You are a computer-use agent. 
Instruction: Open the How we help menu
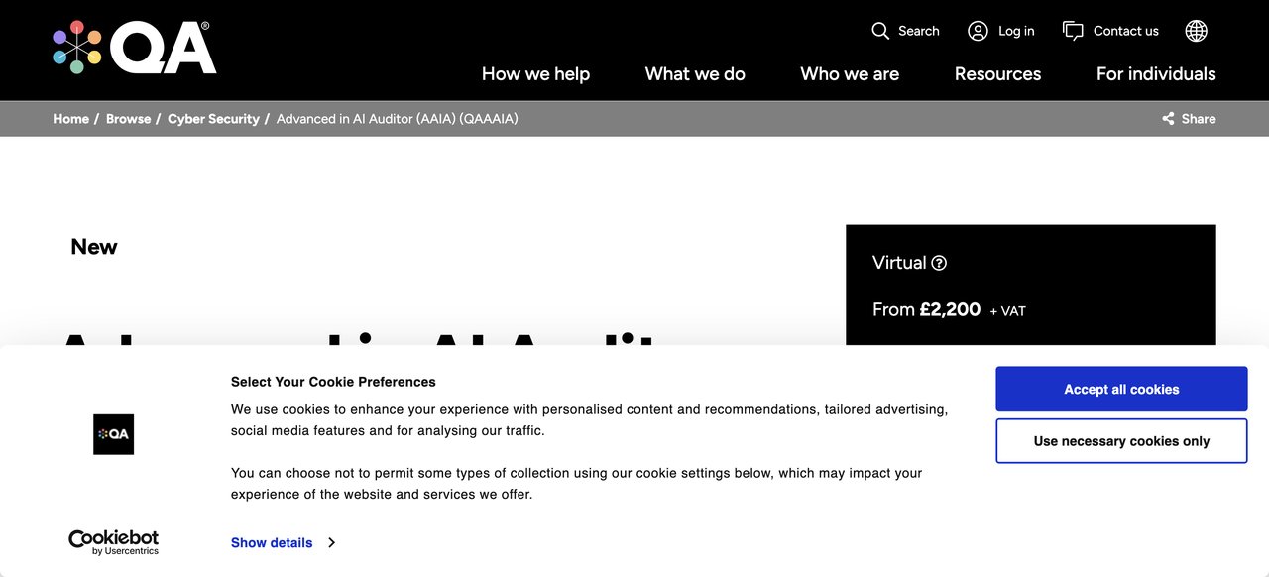(x=535, y=74)
